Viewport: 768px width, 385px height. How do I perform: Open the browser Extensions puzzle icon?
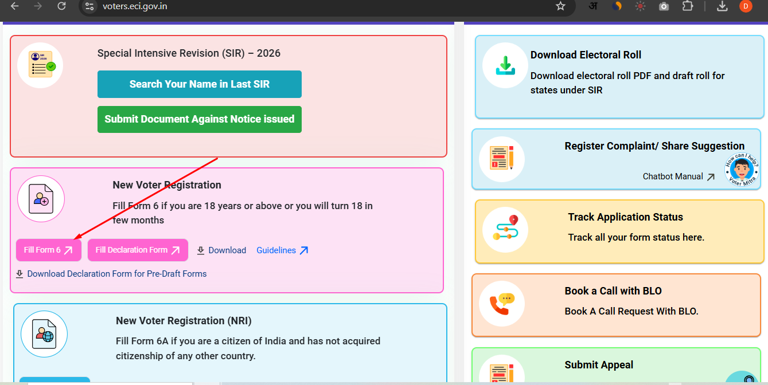click(688, 6)
